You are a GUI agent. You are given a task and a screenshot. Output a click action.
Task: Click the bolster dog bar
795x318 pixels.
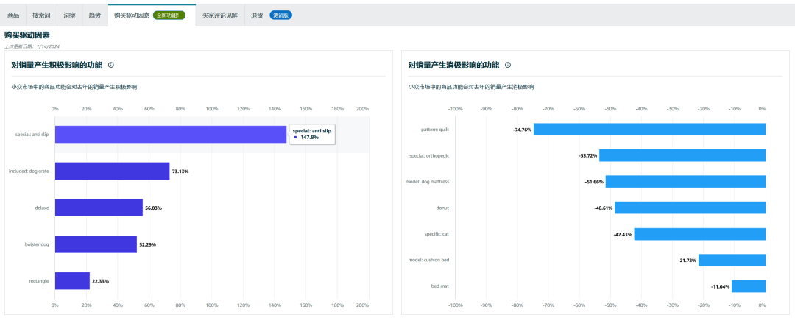pyautogui.click(x=96, y=244)
